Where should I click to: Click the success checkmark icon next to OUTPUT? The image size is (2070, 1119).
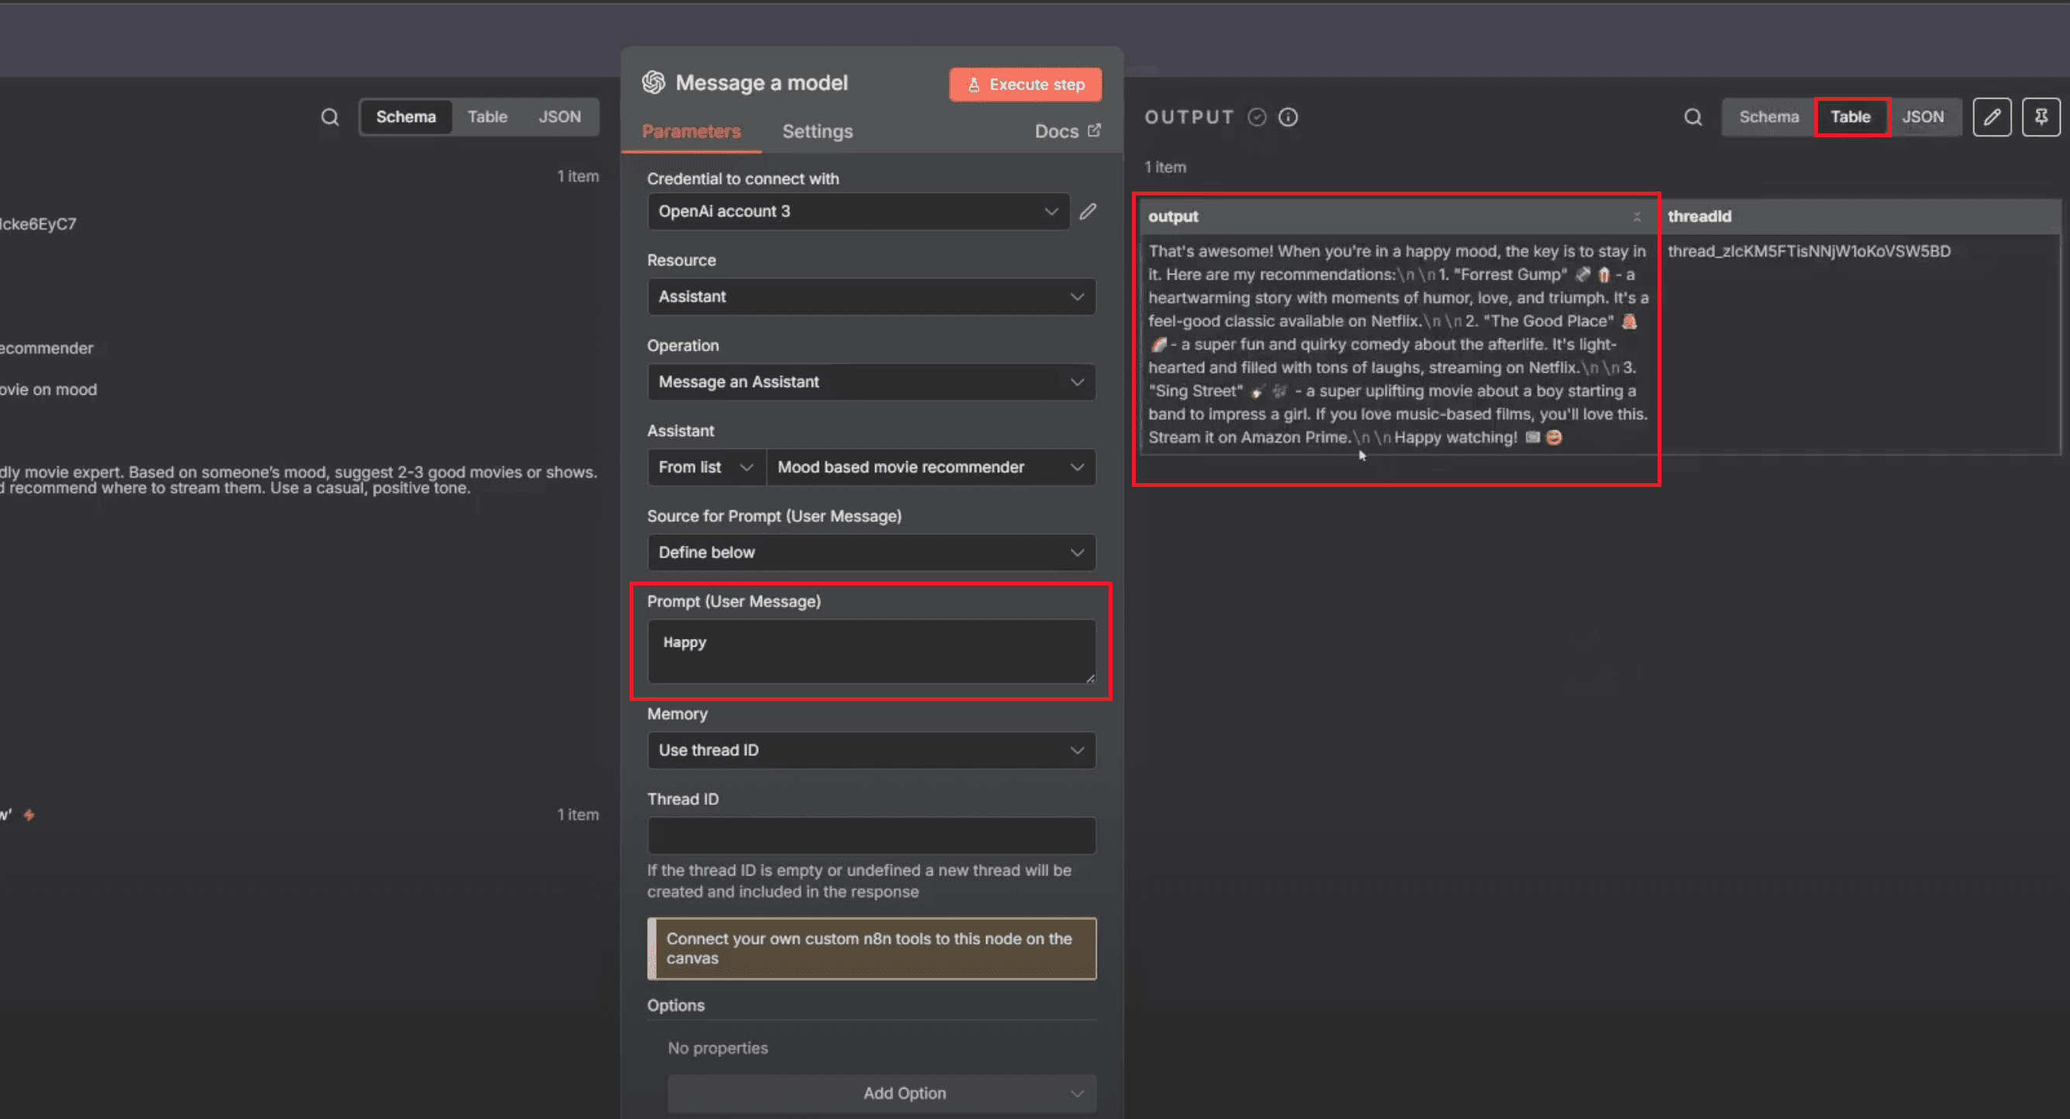1257,116
